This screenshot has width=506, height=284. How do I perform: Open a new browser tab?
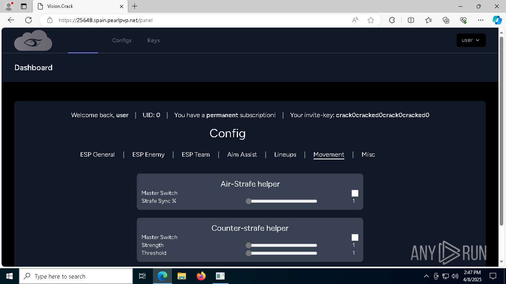[135, 6]
